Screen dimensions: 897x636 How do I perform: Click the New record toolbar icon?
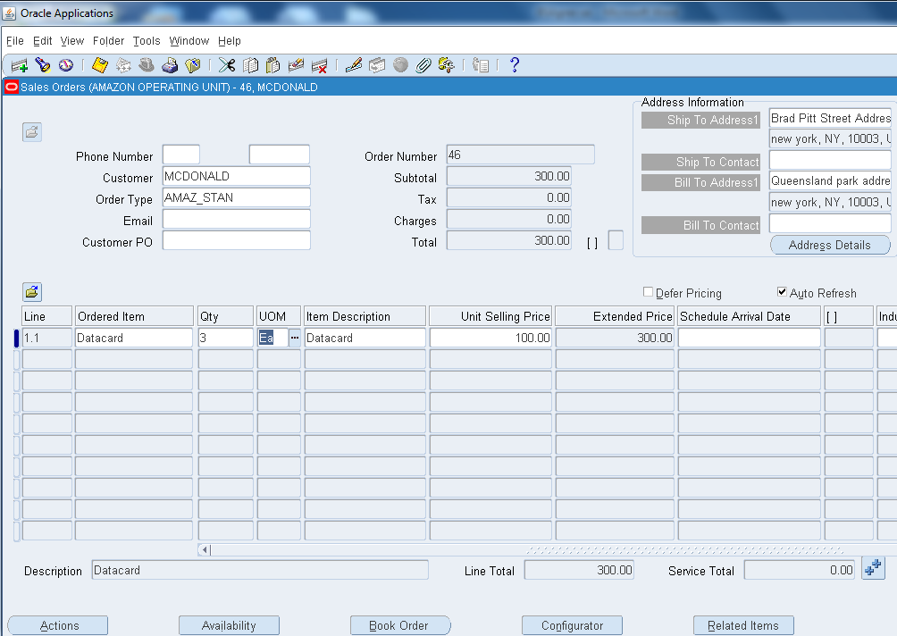point(20,66)
